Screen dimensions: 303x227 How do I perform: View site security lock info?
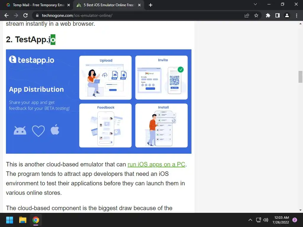[x=37, y=15]
